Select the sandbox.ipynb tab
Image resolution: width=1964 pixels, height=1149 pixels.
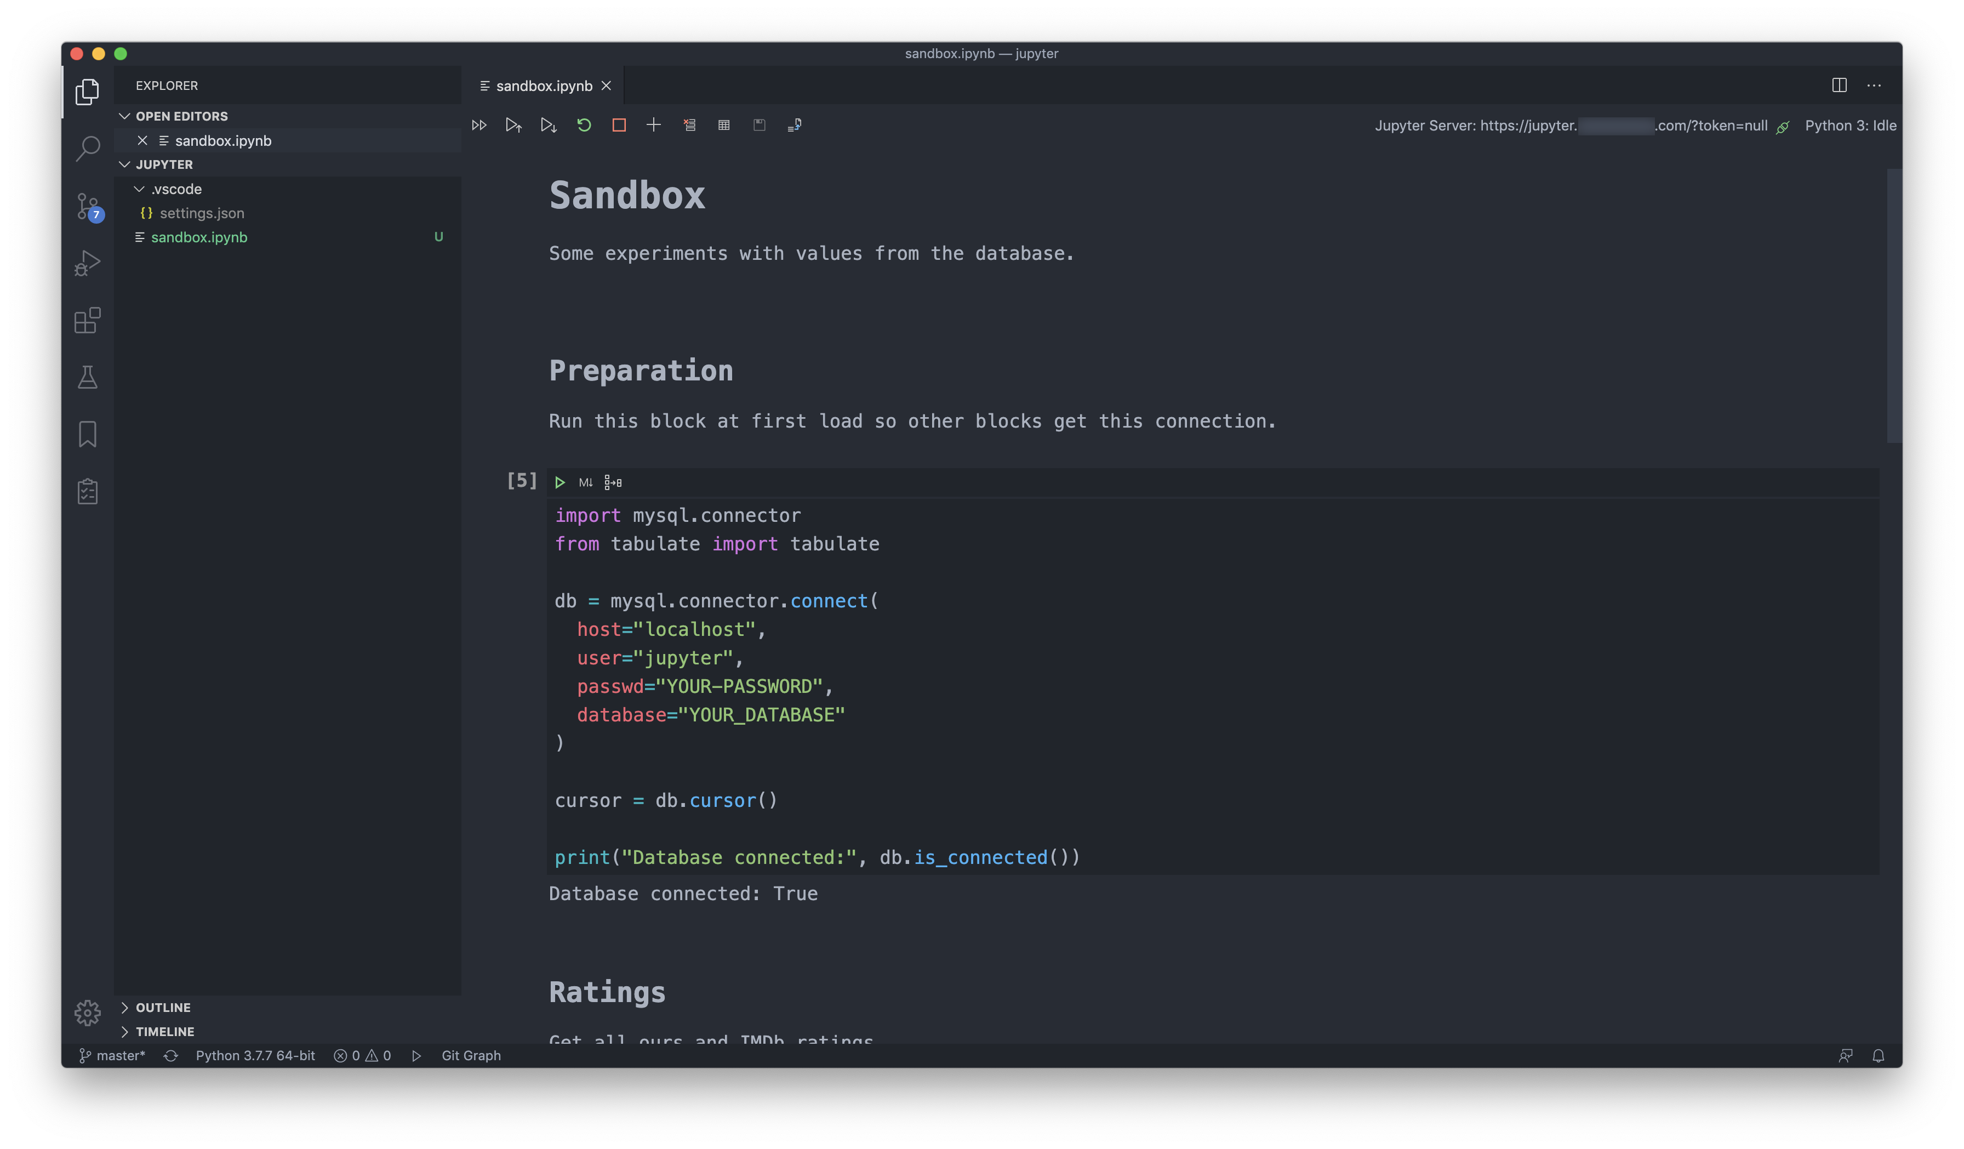(x=543, y=85)
